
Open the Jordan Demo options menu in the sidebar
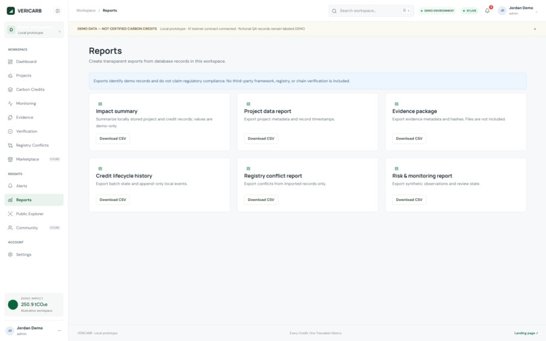[x=59, y=331]
